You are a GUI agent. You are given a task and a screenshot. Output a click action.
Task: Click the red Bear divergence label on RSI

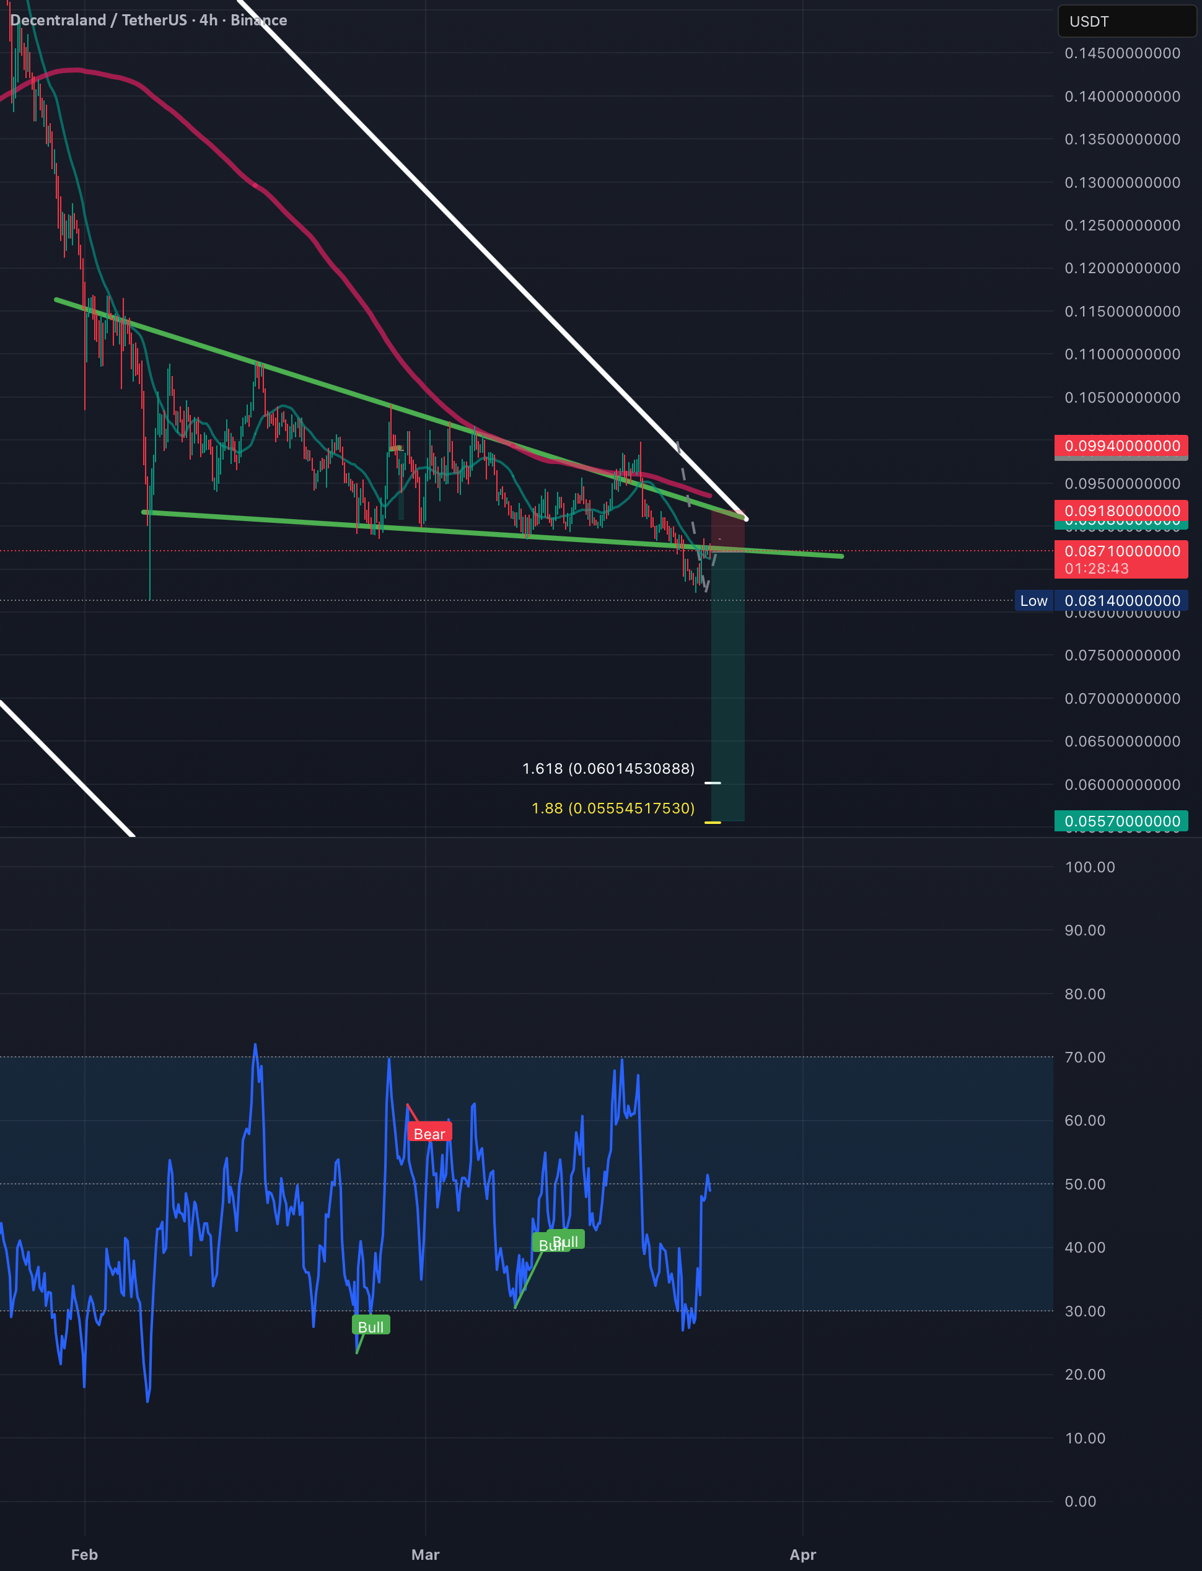[429, 1133]
